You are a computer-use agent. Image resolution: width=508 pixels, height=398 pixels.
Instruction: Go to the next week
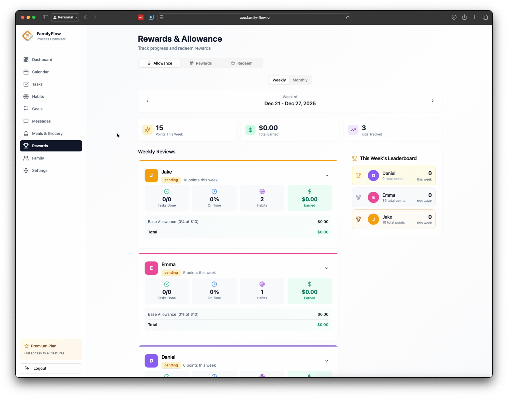pos(433,101)
